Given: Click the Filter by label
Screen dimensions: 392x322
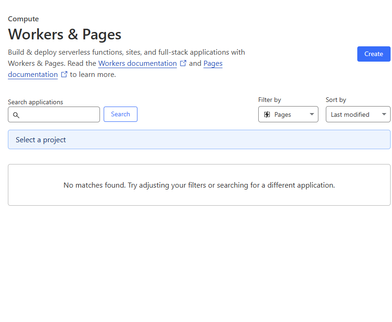Looking at the screenshot, I should click(269, 100).
